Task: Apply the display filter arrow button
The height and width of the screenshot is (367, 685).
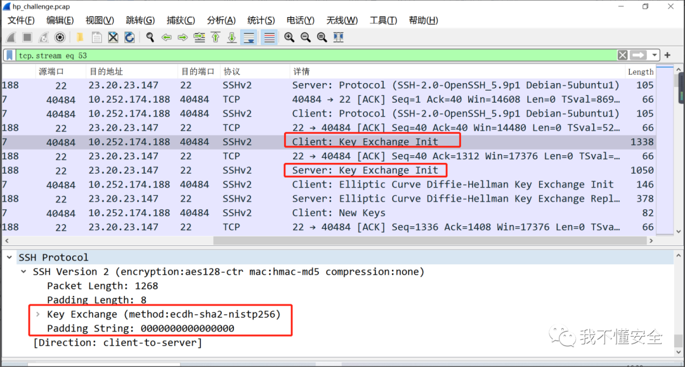Action: click(x=638, y=55)
